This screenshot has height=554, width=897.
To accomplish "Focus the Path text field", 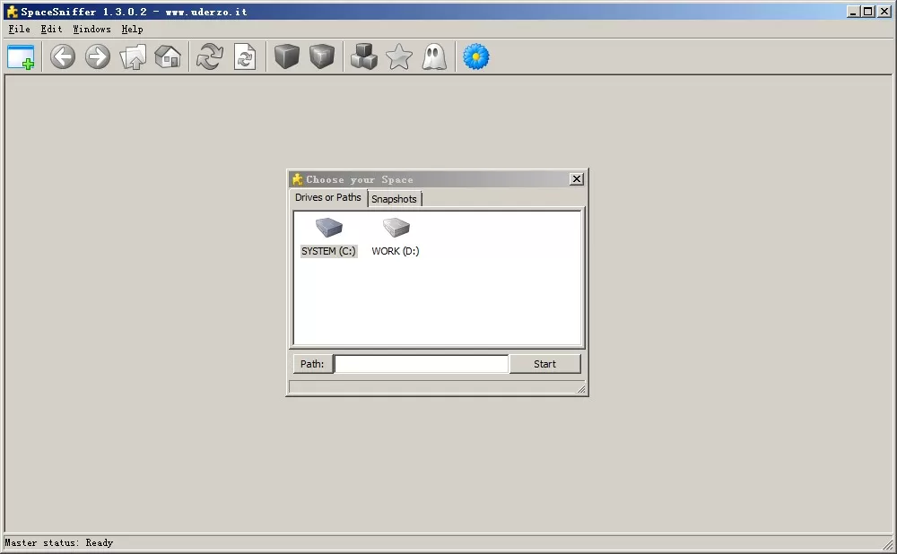I will pos(422,364).
